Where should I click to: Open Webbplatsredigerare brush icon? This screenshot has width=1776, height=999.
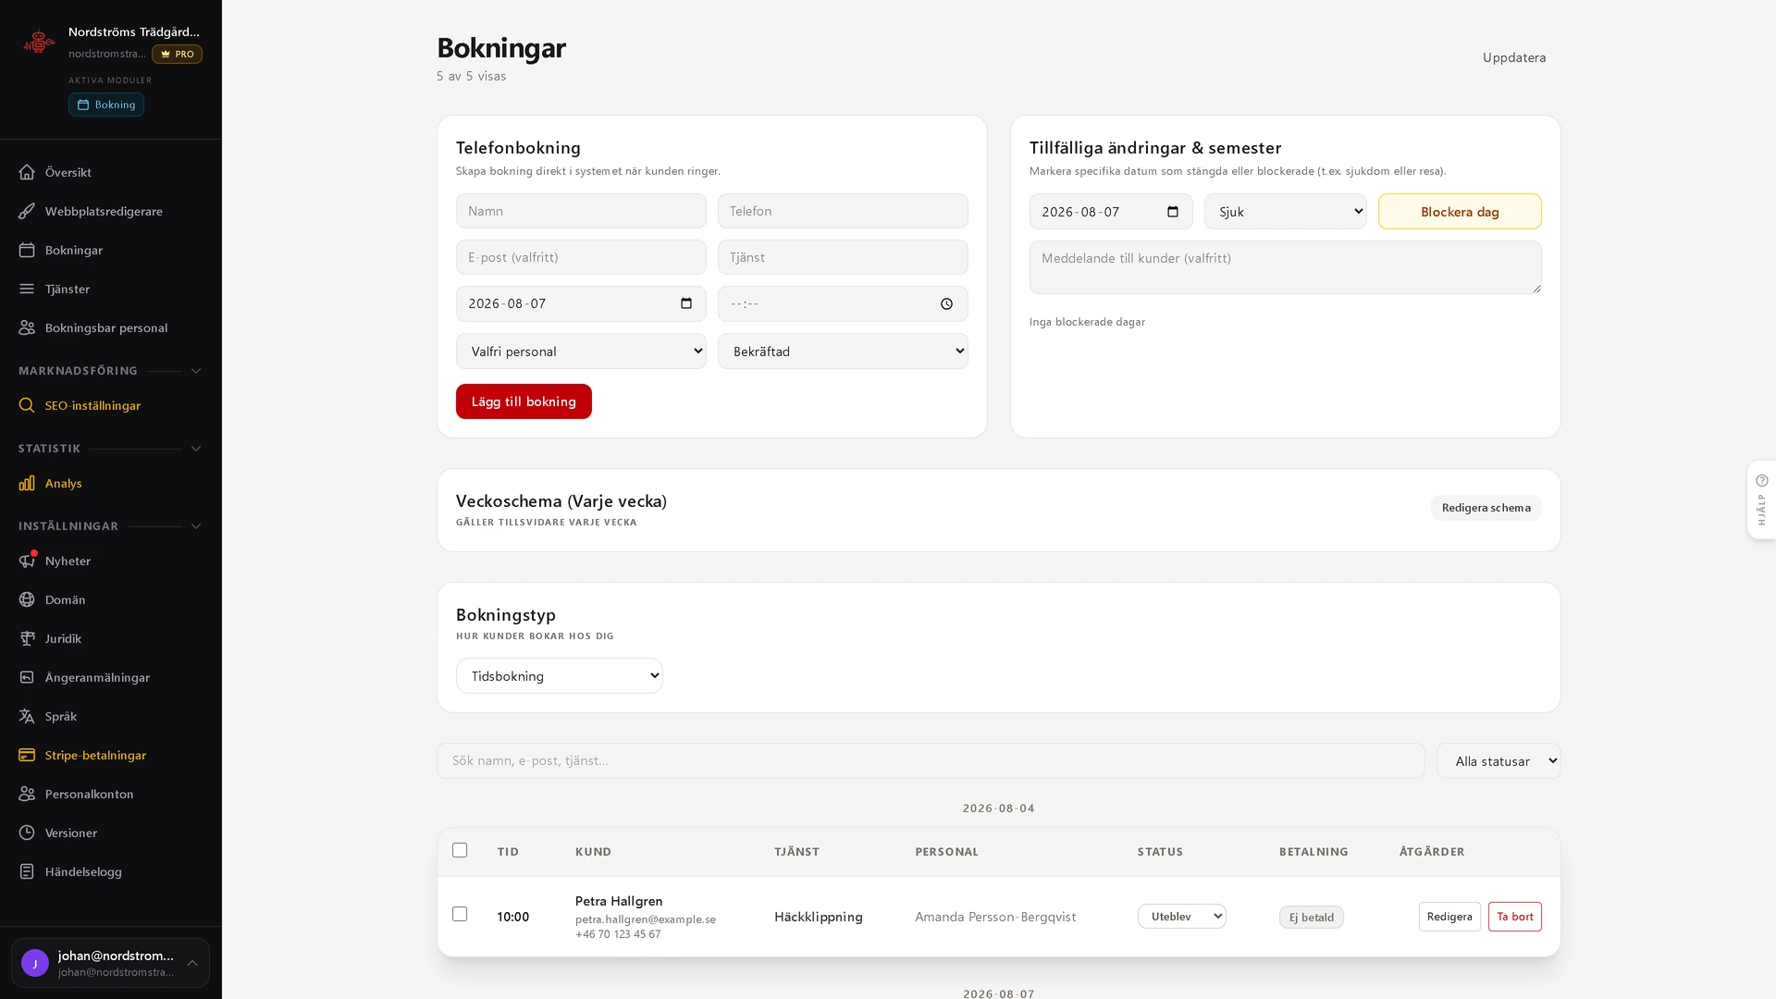(27, 211)
